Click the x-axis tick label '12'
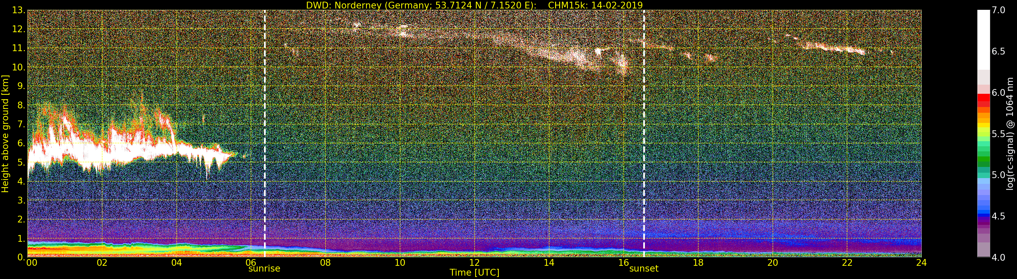The height and width of the screenshot is (279, 1017). (474, 263)
